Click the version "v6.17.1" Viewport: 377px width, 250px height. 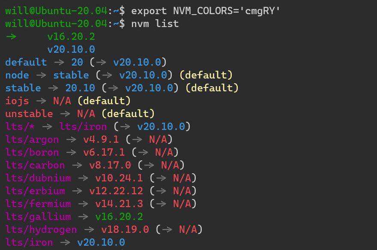point(104,153)
